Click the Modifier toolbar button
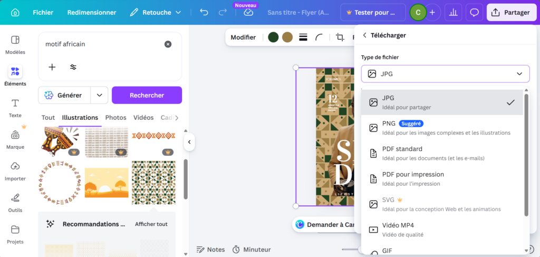 [x=243, y=37]
